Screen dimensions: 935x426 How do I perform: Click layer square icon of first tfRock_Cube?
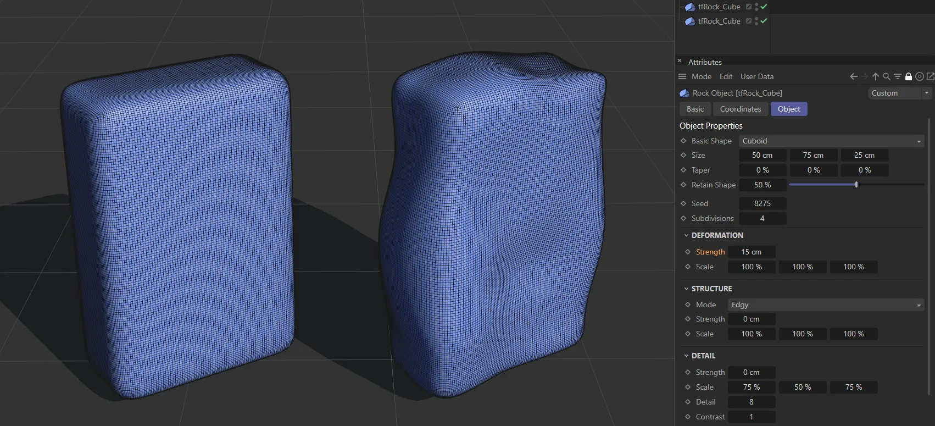pyautogui.click(x=749, y=7)
